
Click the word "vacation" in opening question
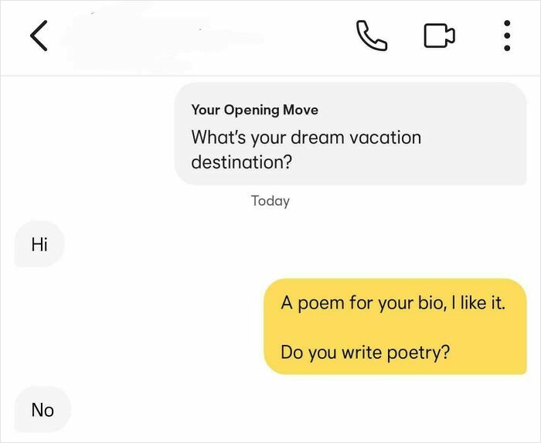click(x=386, y=138)
